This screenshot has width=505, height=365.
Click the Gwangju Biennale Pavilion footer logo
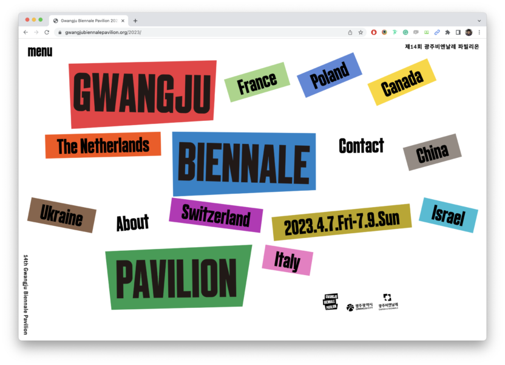point(330,301)
